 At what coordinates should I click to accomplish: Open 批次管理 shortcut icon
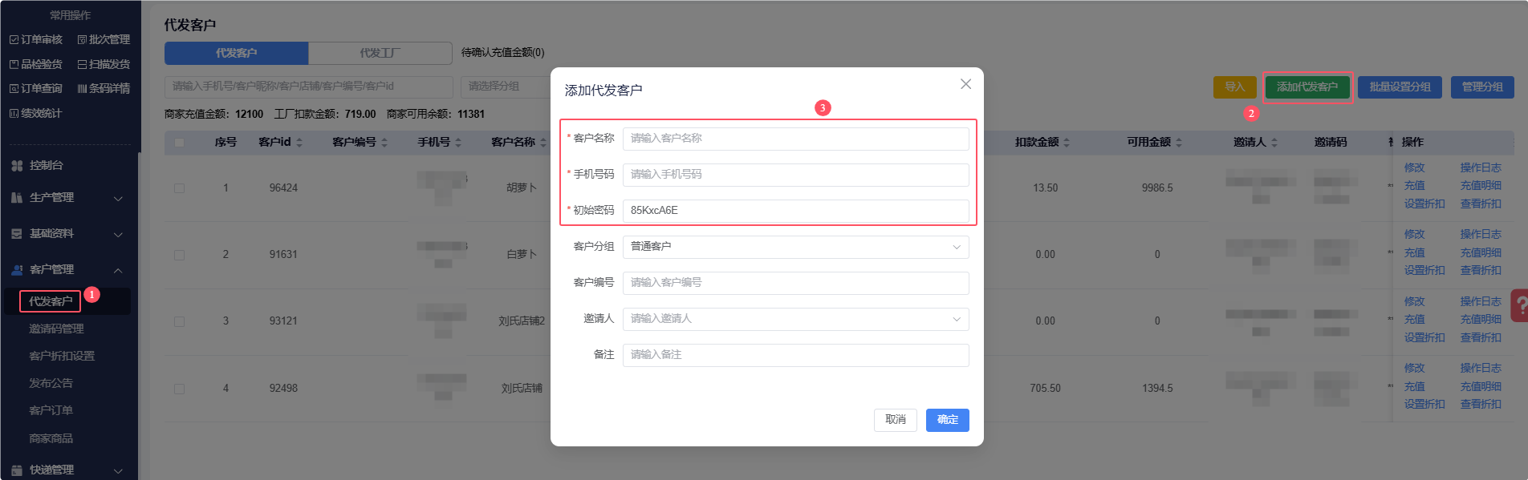pos(82,39)
